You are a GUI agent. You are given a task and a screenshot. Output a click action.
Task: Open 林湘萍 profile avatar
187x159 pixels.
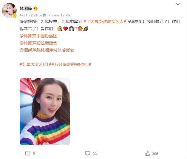pyautogui.click(x=9, y=10)
